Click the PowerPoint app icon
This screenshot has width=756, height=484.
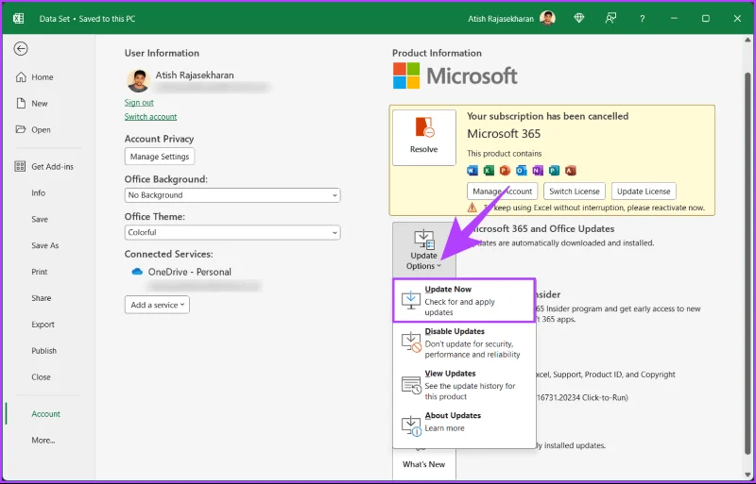[x=505, y=171]
